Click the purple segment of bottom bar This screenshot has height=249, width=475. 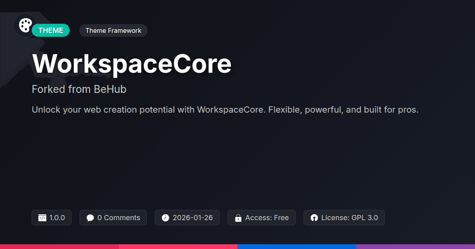(416, 247)
